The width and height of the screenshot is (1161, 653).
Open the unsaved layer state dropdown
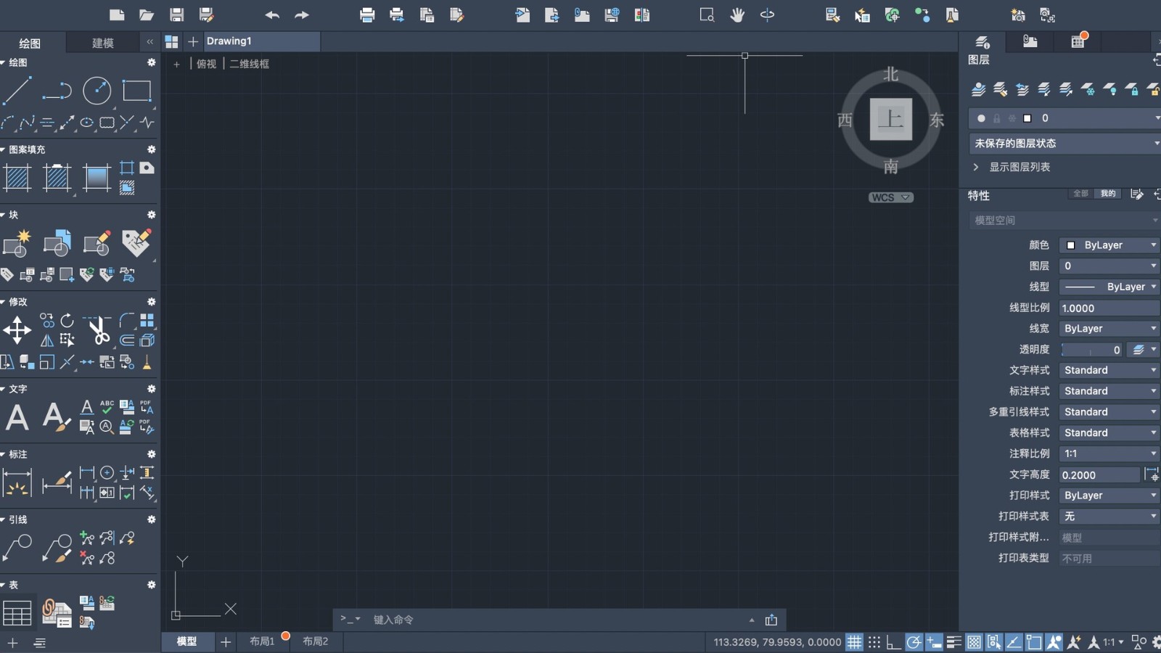click(x=1065, y=143)
